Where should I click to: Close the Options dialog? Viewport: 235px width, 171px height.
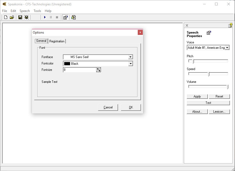[140, 32]
